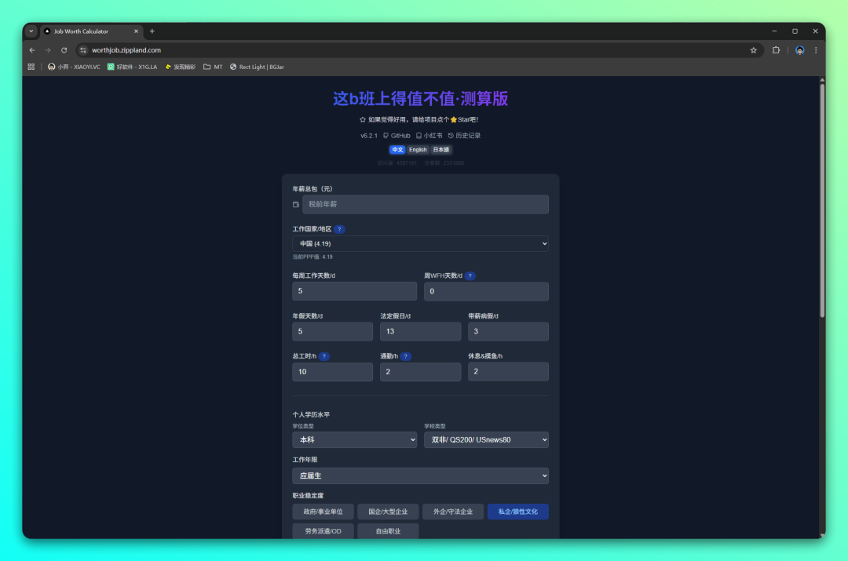Select 外企/守法企业 job stability
The width and height of the screenshot is (848, 561).
453,512
